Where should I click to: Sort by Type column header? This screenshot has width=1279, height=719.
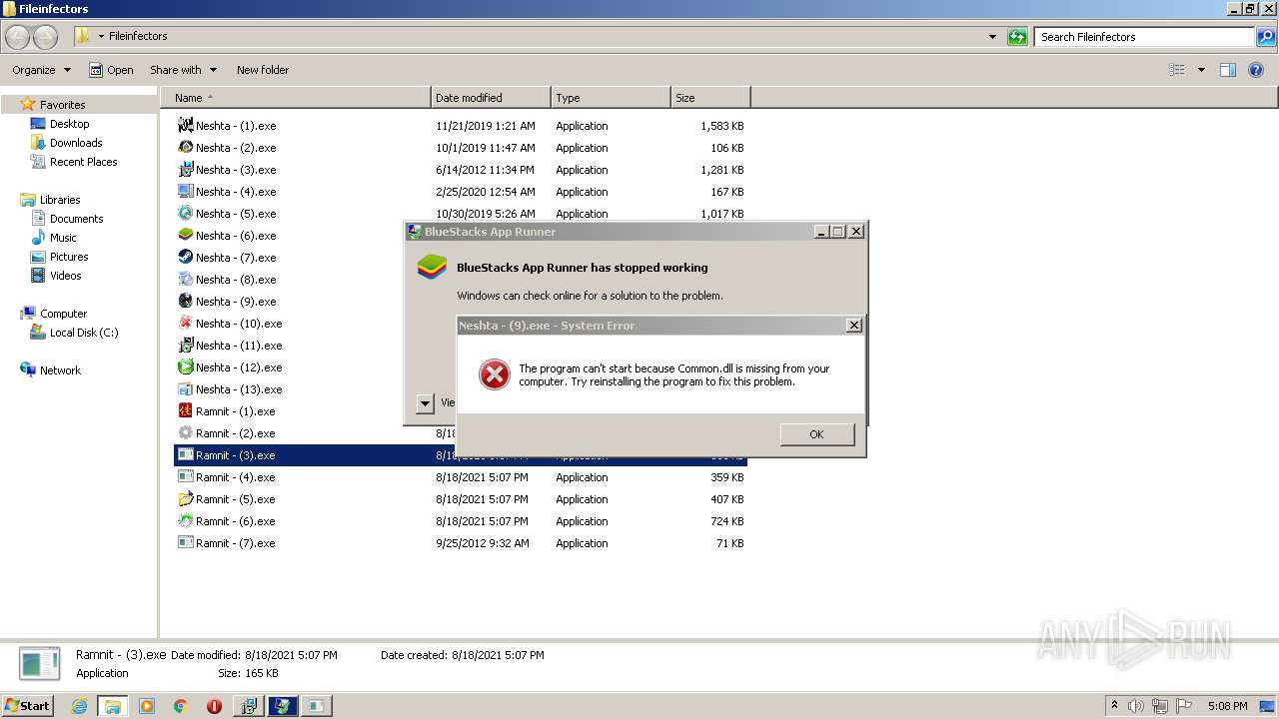click(611, 98)
